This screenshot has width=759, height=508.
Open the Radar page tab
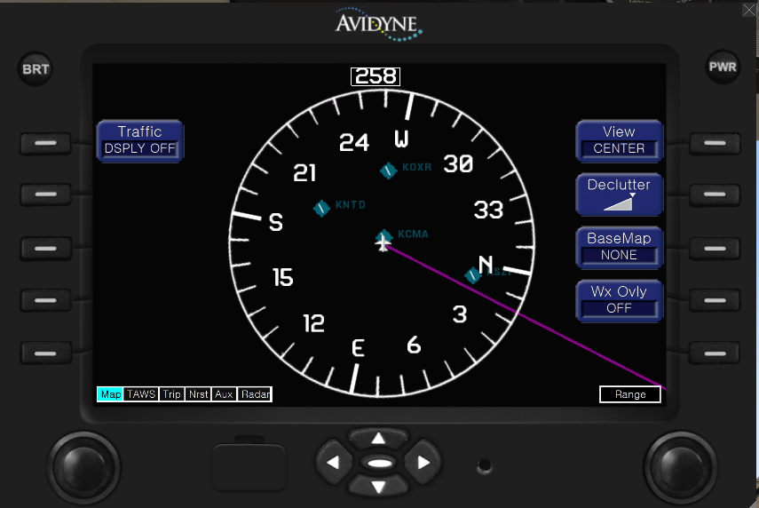(255, 394)
